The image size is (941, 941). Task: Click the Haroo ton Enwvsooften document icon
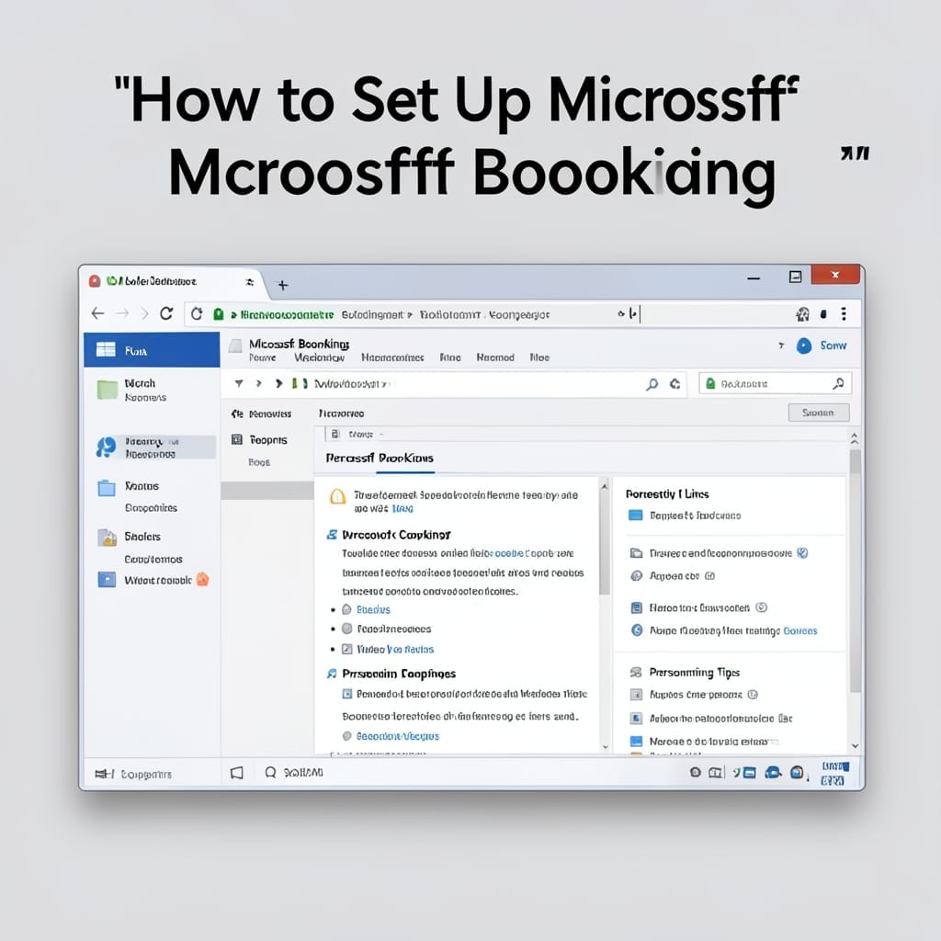pos(637,608)
